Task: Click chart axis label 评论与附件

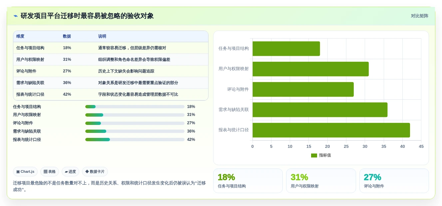Action: [238, 89]
